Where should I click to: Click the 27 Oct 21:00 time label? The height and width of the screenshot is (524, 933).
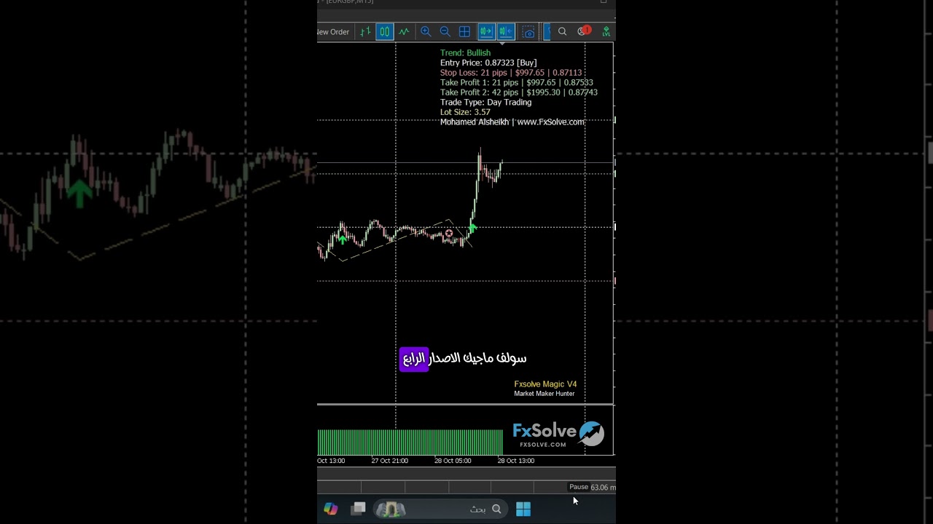[390, 461]
